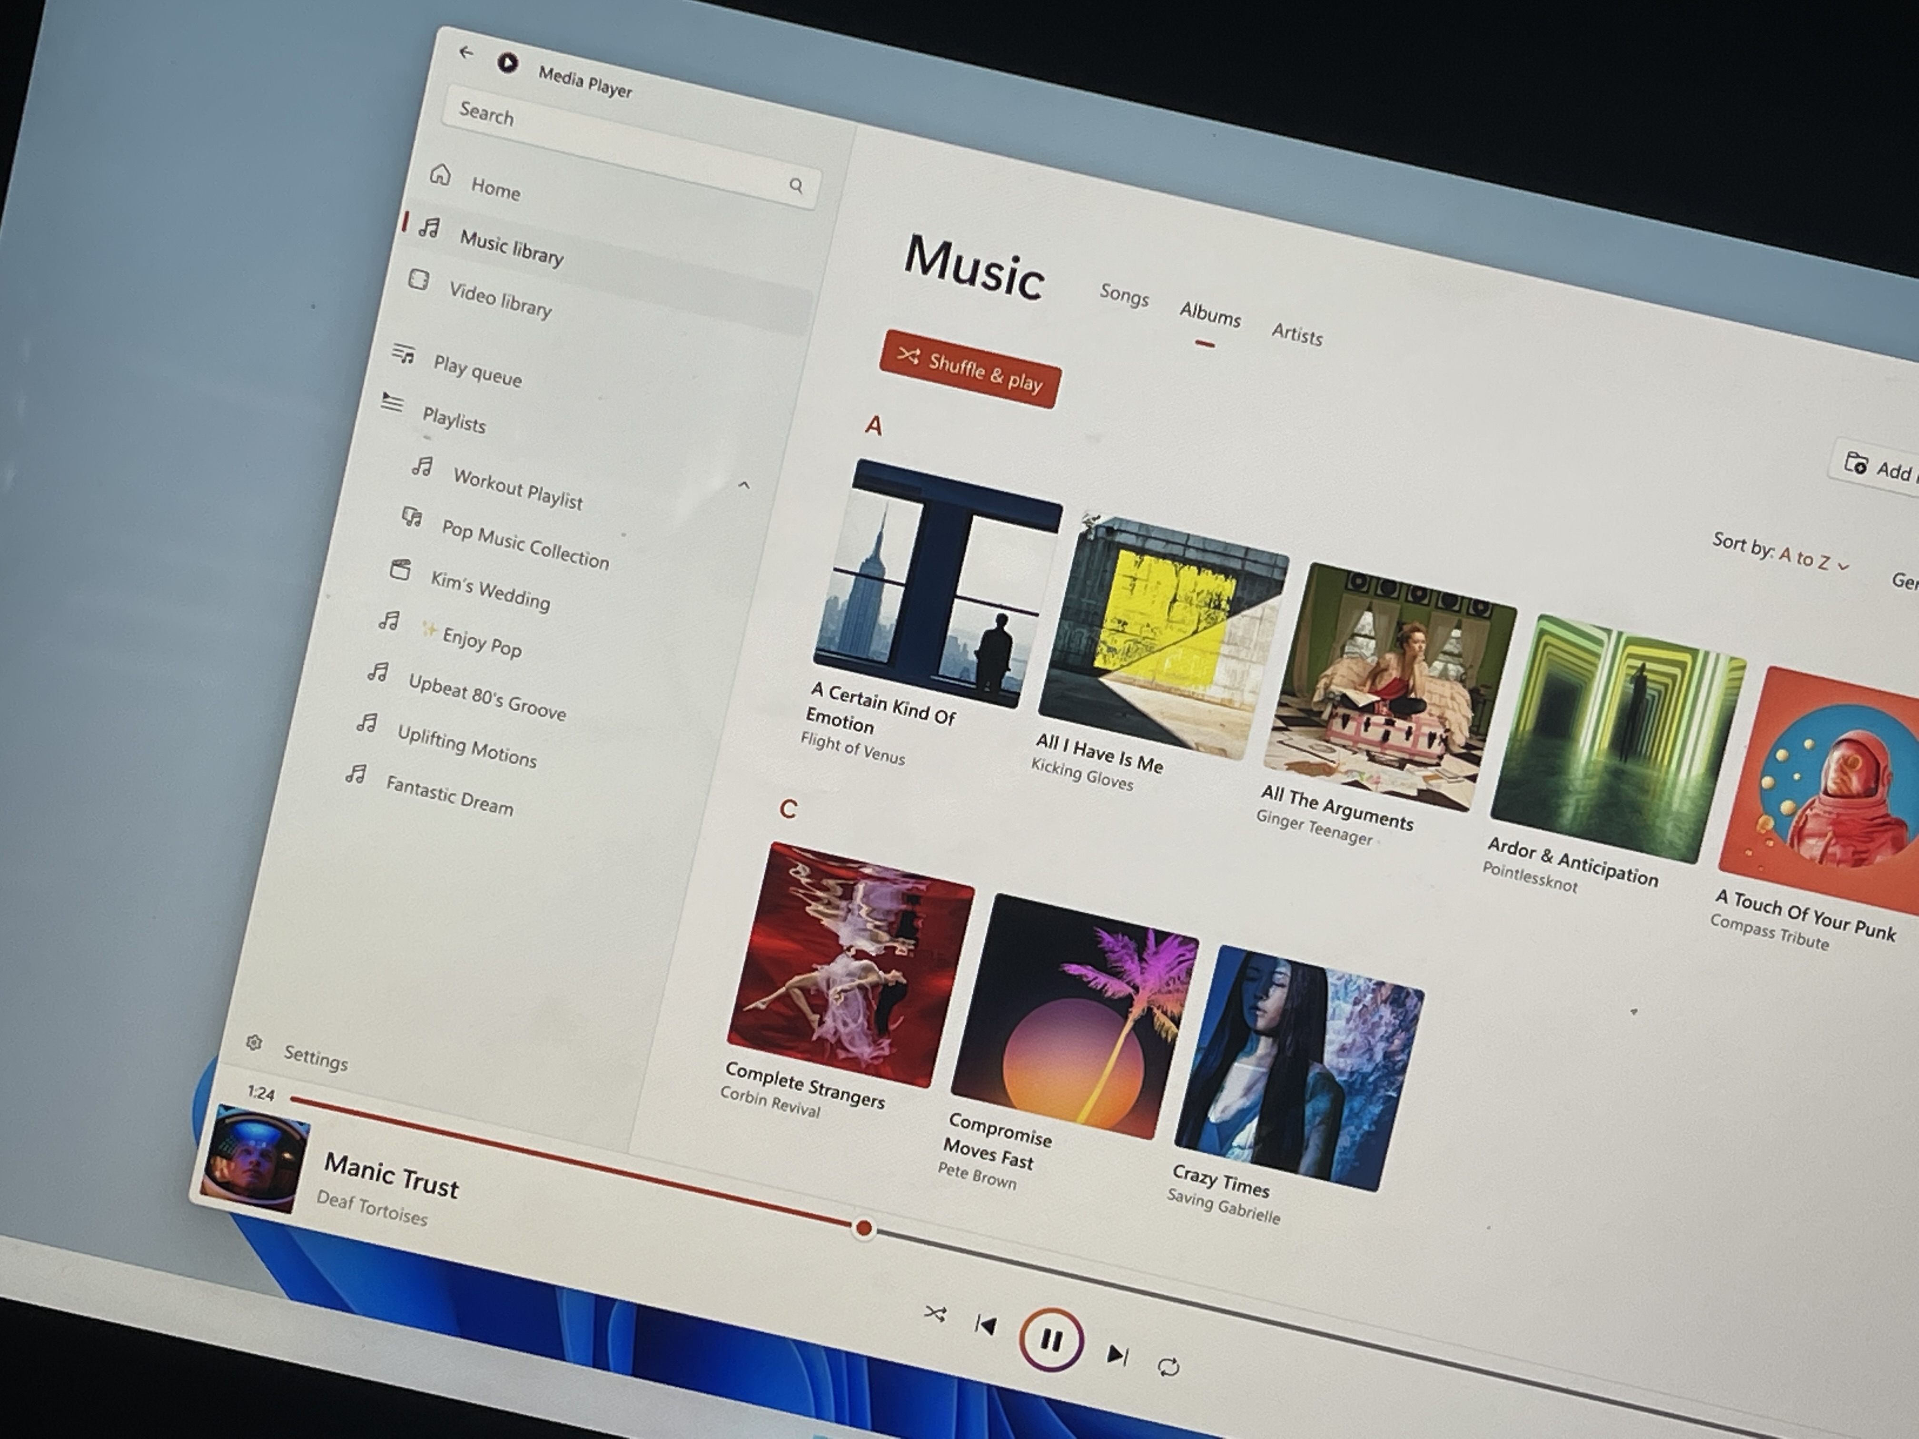Open the All The Arguments album cover
Image resolution: width=1919 pixels, height=1439 pixels.
pyautogui.click(x=1390, y=688)
